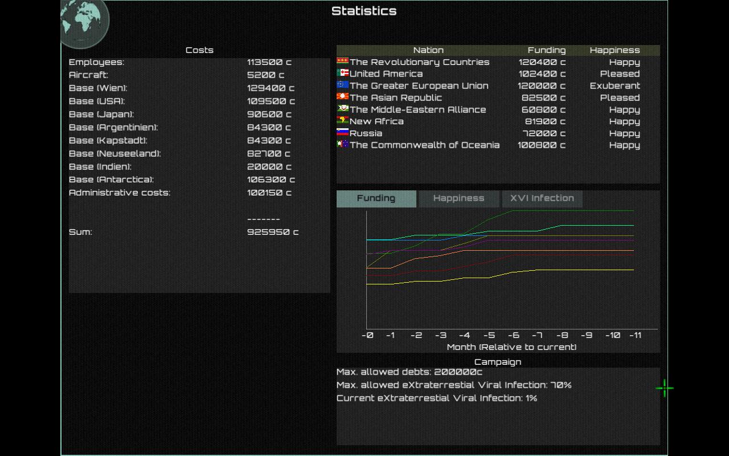Click the Administrative costs label

[120, 193]
